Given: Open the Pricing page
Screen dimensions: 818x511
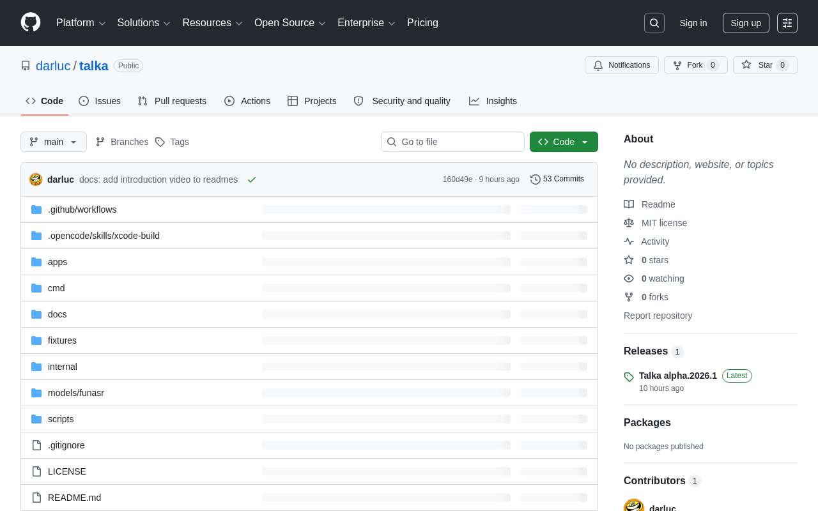Looking at the screenshot, I should [422, 23].
